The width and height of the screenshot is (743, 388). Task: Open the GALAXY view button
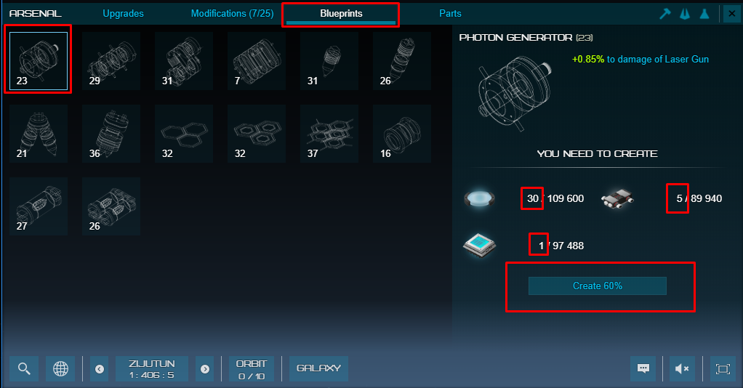pos(318,368)
